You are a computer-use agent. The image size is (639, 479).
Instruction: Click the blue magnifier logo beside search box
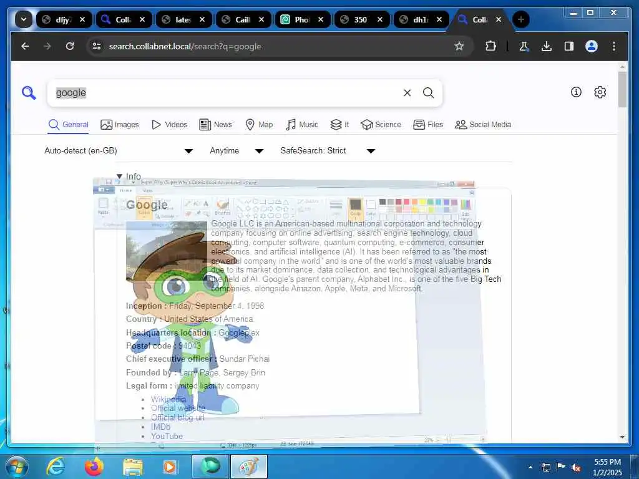click(x=29, y=93)
